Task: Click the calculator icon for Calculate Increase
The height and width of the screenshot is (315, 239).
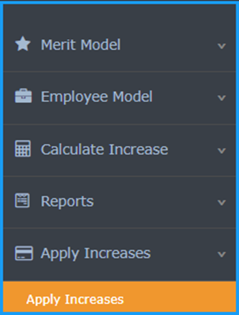Action: pos(23,148)
